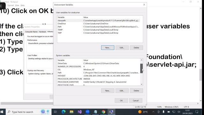Open the Zoom app from taskbar

[x=87, y=112]
